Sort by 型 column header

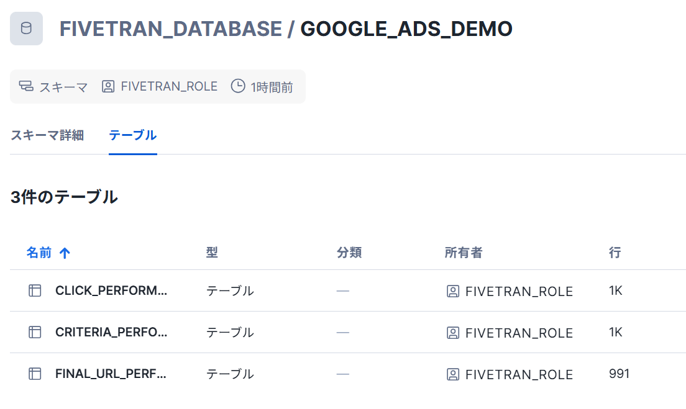(212, 253)
